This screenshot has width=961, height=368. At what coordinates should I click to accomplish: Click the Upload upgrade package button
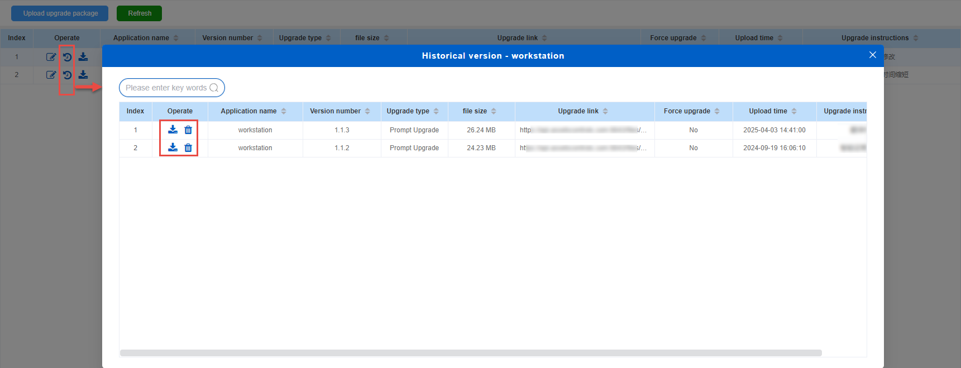coord(60,13)
